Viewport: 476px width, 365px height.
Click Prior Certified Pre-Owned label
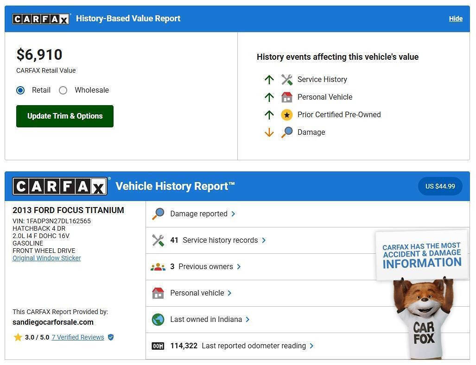[339, 115]
